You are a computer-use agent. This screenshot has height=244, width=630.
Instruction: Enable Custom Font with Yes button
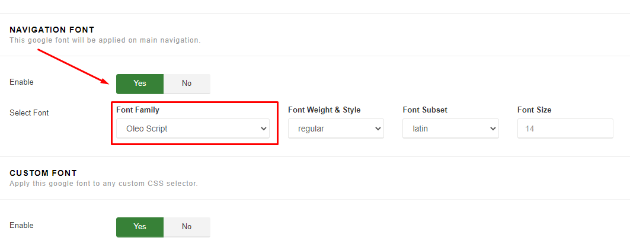click(x=140, y=227)
